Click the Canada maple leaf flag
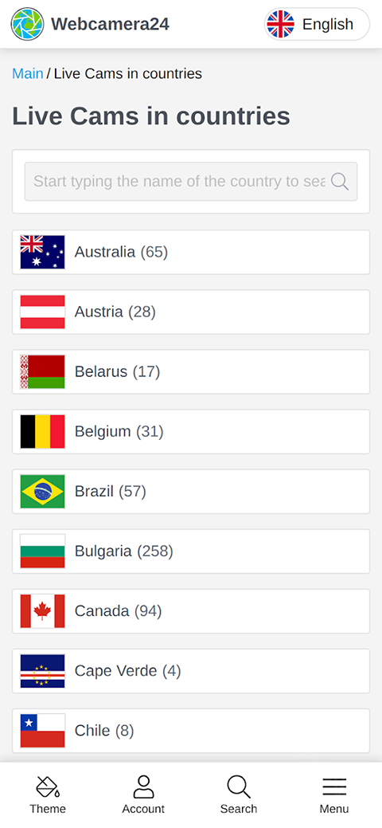Screen dimensions: 382x828 click(x=43, y=611)
